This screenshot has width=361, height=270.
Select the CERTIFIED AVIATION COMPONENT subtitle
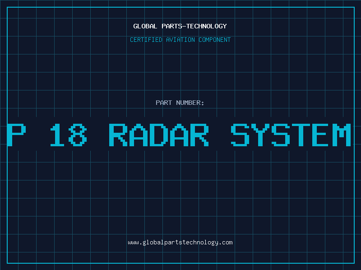tap(180, 40)
